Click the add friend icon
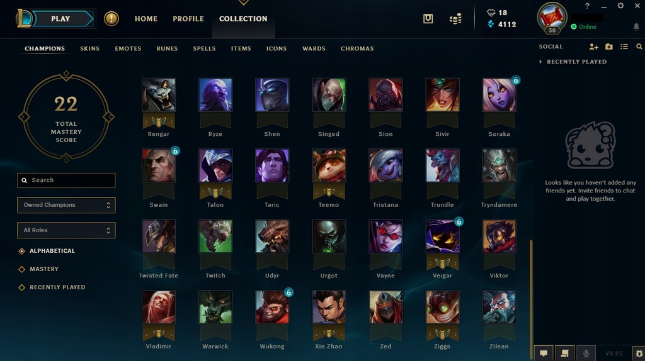645x361 pixels. tap(593, 47)
